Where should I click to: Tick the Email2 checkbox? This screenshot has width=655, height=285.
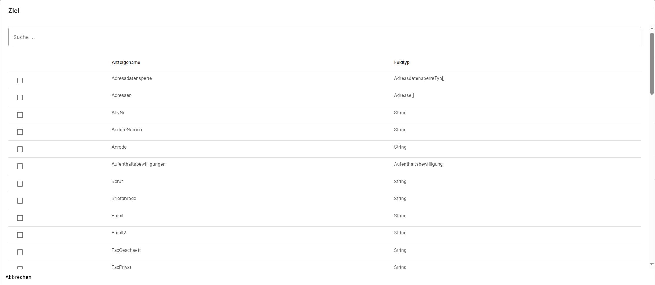point(20,235)
